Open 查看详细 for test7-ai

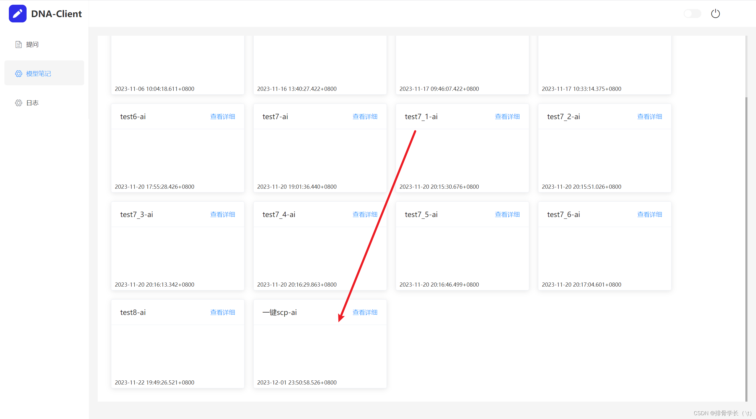coord(365,117)
